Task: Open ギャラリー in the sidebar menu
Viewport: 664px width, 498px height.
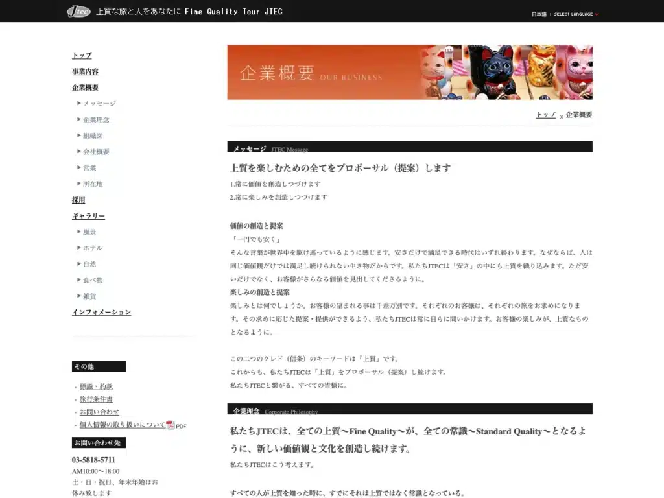Action: (88, 216)
